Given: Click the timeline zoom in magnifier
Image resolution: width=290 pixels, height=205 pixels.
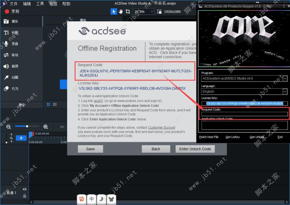Looking at the screenshot, I should pyautogui.click(x=46, y=127).
